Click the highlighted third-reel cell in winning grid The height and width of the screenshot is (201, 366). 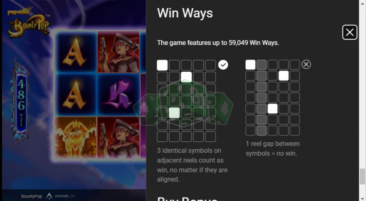click(x=186, y=77)
